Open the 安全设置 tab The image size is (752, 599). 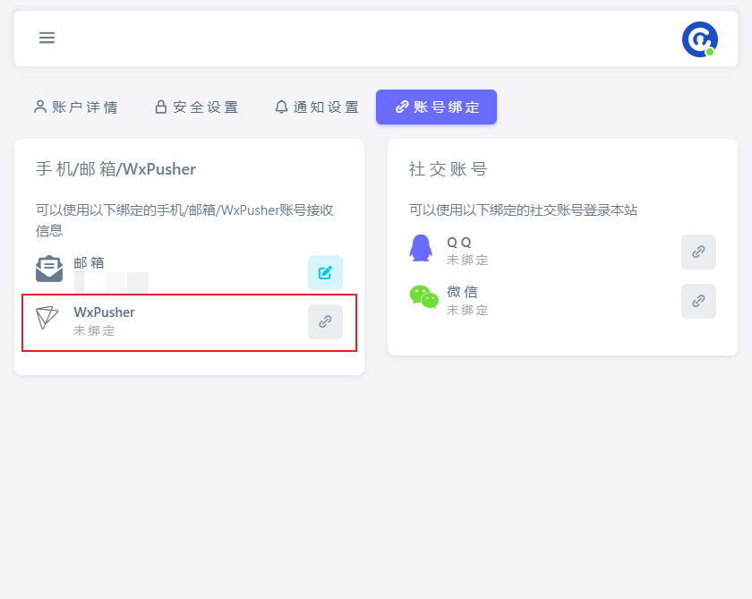[x=197, y=107]
